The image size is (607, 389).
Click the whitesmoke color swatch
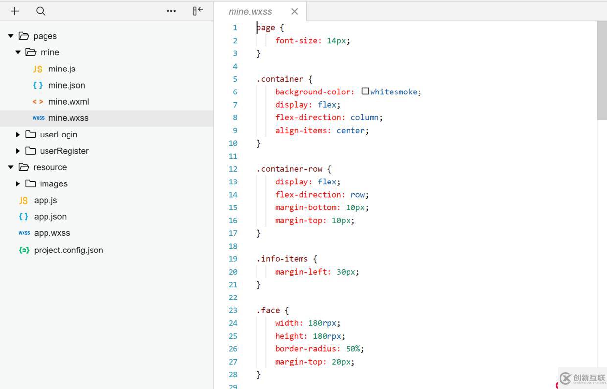click(365, 91)
